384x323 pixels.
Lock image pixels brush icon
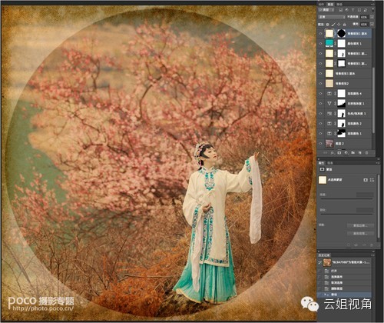point(333,25)
